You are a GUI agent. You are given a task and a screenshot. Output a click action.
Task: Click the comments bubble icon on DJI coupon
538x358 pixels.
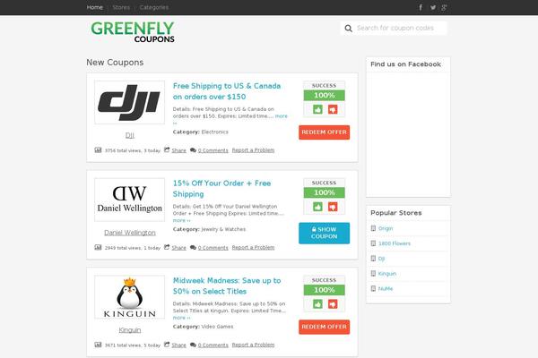pyautogui.click(x=193, y=150)
